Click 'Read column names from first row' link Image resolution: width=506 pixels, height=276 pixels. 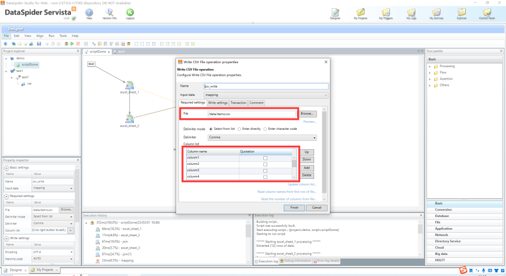coord(287,192)
